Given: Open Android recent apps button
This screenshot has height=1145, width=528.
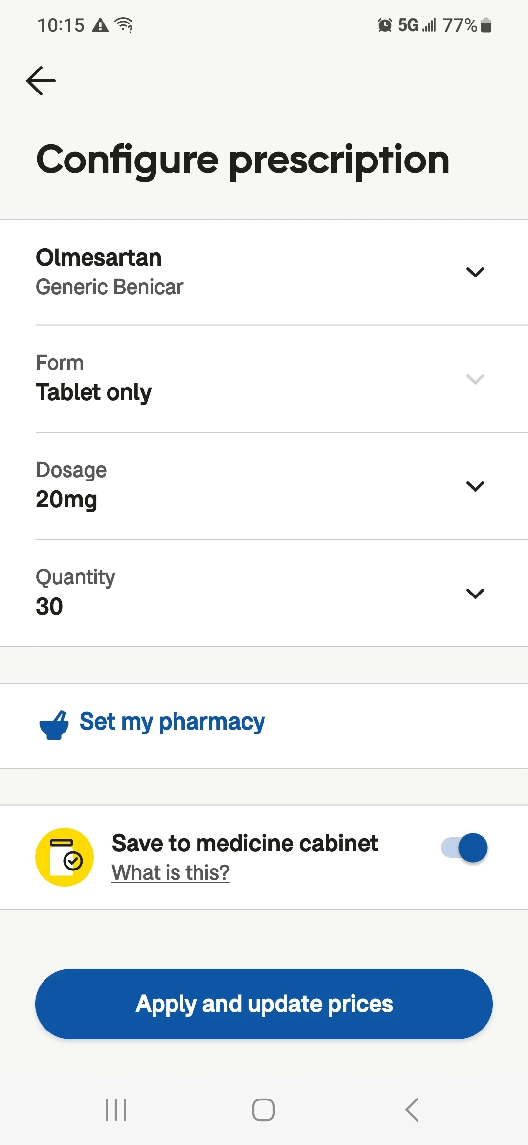Looking at the screenshot, I should (x=116, y=1110).
